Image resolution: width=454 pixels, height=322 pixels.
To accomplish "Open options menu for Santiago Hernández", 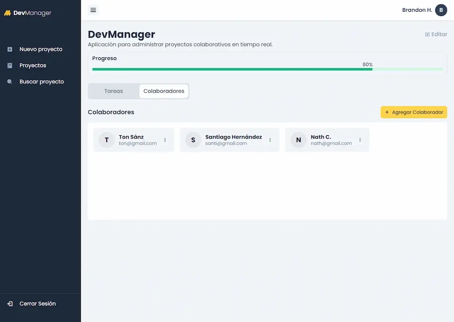I will pyautogui.click(x=270, y=140).
